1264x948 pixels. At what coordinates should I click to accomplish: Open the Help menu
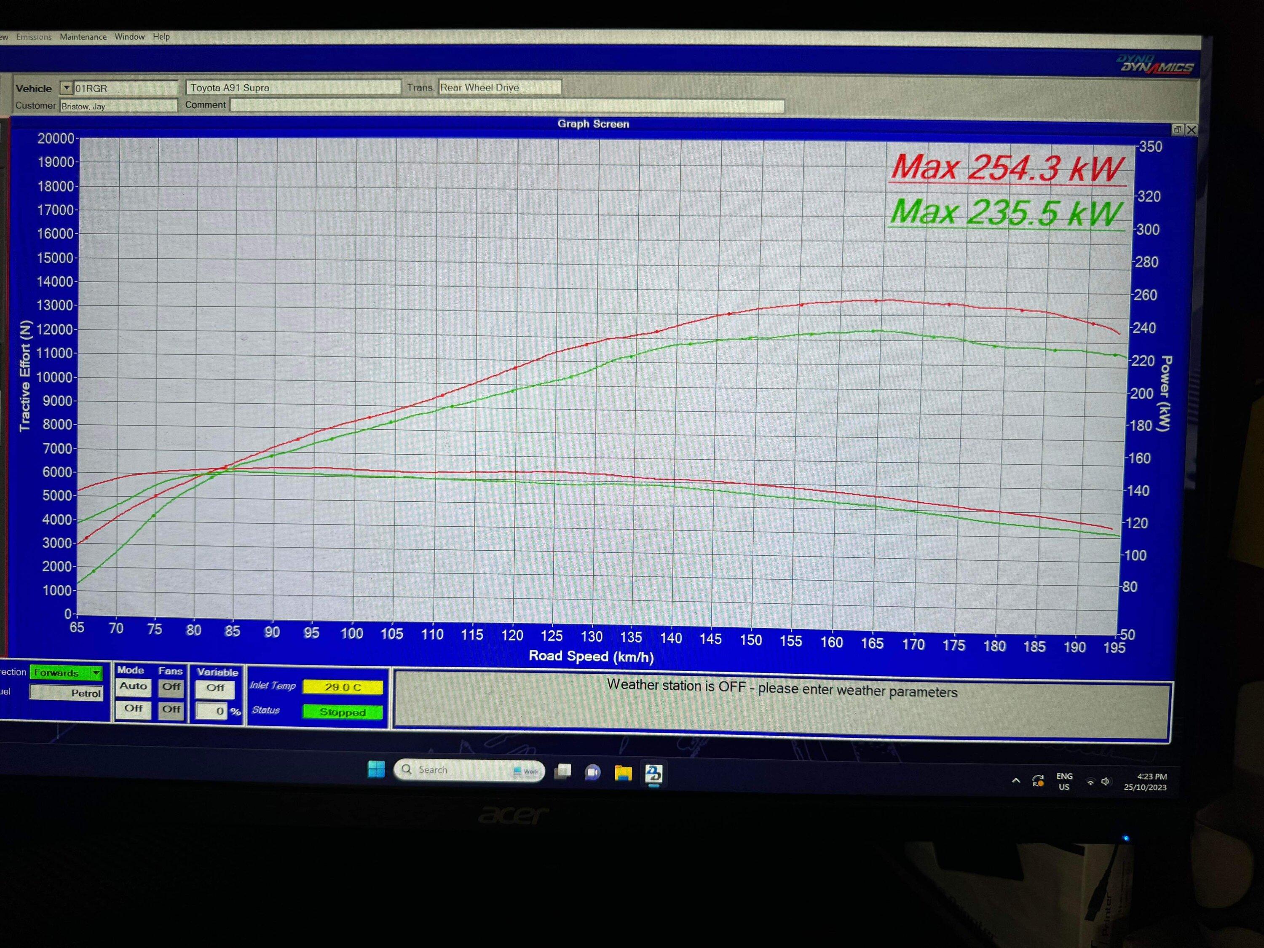161,37
